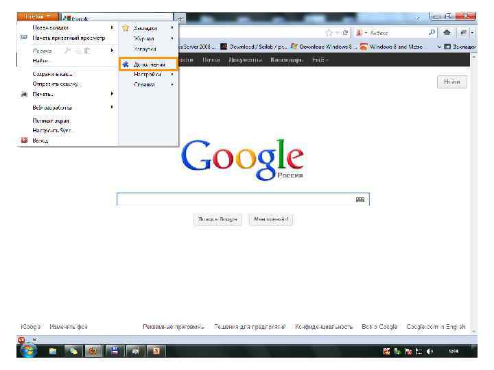Open Всё о Google footer link
Viewport: 494px width, 370px height.
[x=379, y=327]
